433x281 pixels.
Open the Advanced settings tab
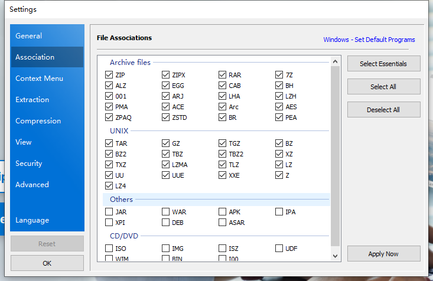(x=47, y=185)
